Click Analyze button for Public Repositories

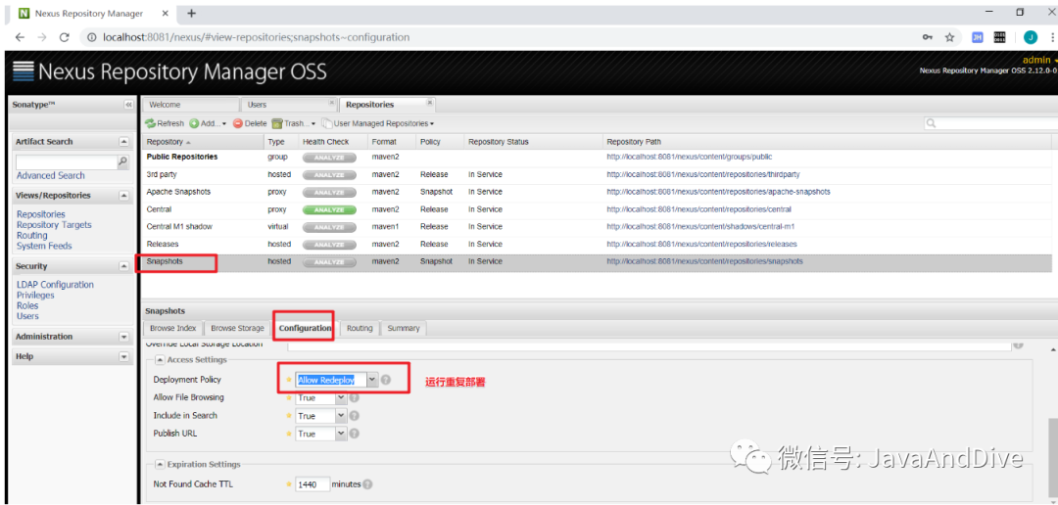coord(328,158)
